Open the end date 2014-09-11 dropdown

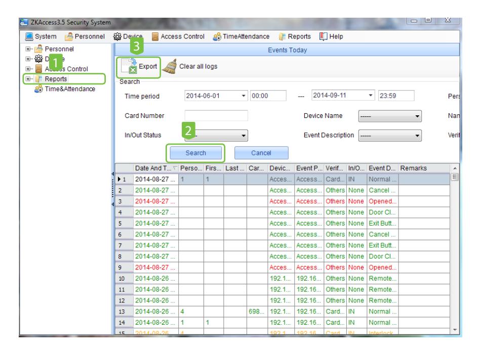click(371, 95)
